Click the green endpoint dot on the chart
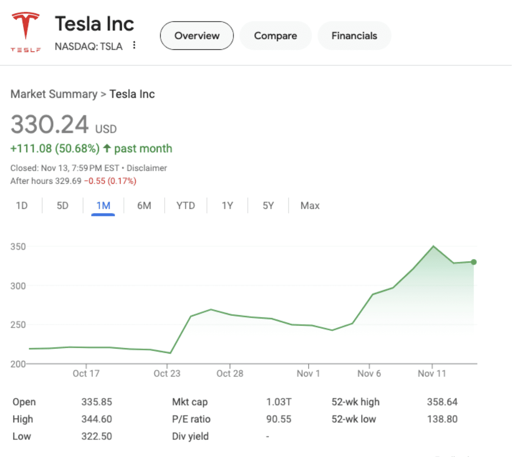The height and width of the screenshot is (457, 513). coord(474,262)
